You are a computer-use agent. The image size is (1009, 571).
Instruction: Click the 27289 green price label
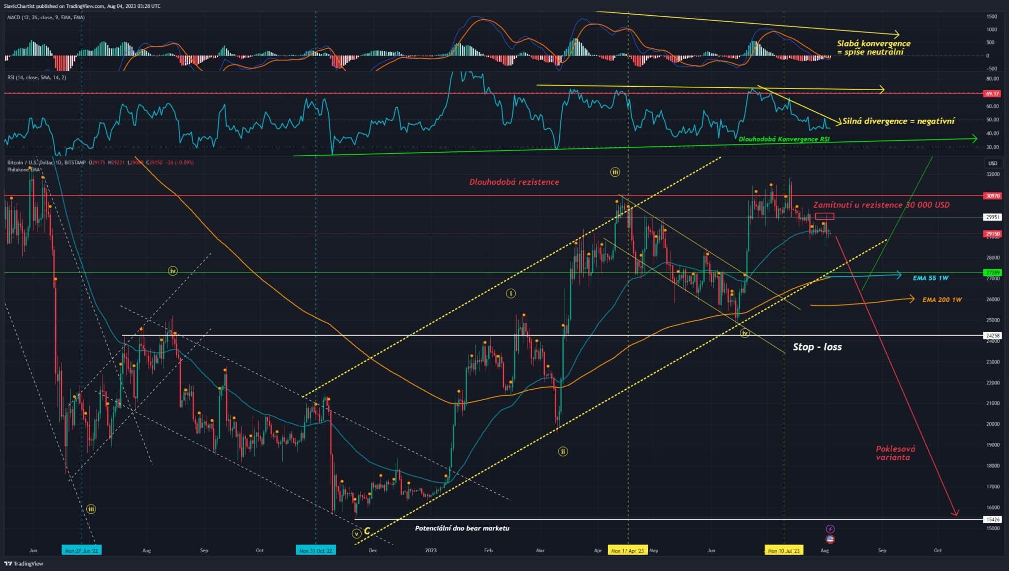(x=992, y=272)
